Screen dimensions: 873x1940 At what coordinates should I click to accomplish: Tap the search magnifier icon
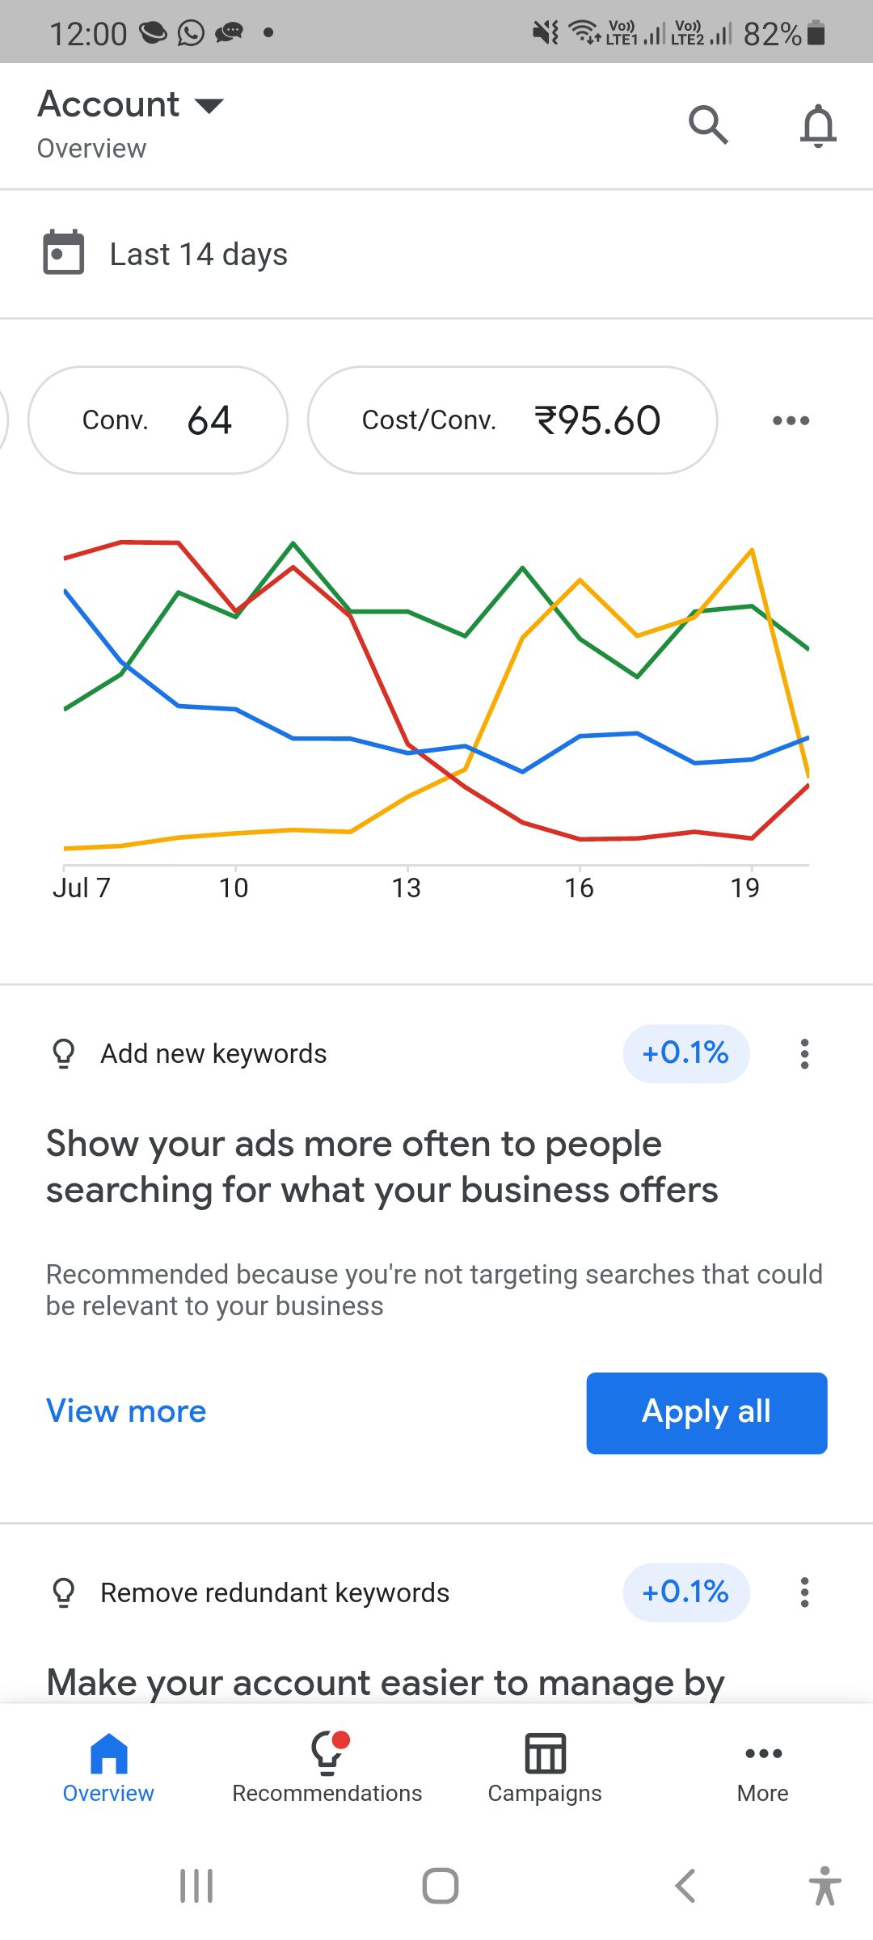pyautogui.click(x=708, y=125)
